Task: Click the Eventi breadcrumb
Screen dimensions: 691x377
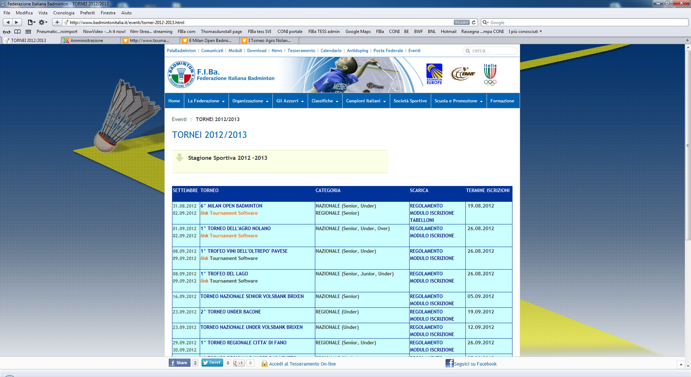Action: coord(179,119)
